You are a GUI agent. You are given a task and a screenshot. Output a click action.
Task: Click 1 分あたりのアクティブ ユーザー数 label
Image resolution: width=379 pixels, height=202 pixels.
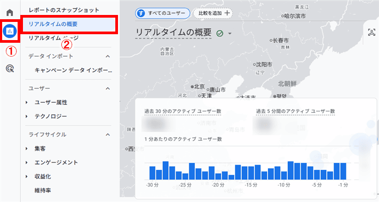pos(183,139)
